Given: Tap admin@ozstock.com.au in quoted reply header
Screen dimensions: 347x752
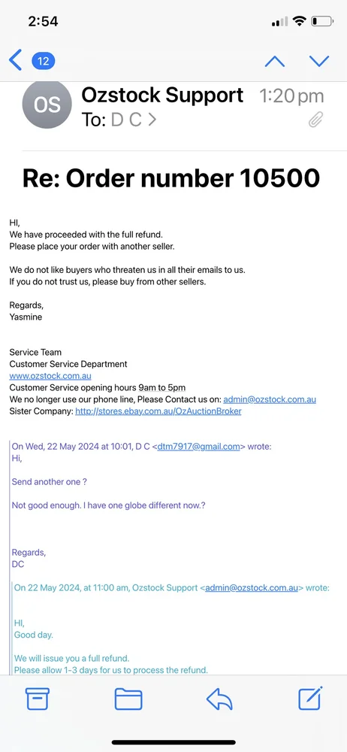Looking at the screenshot, I should (x=252, y=587).
